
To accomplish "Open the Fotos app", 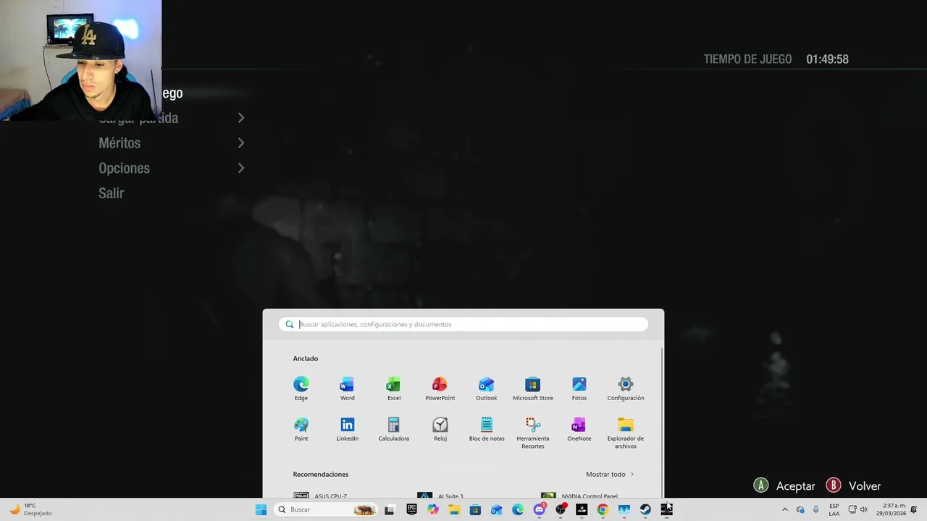I will (579, 389).
